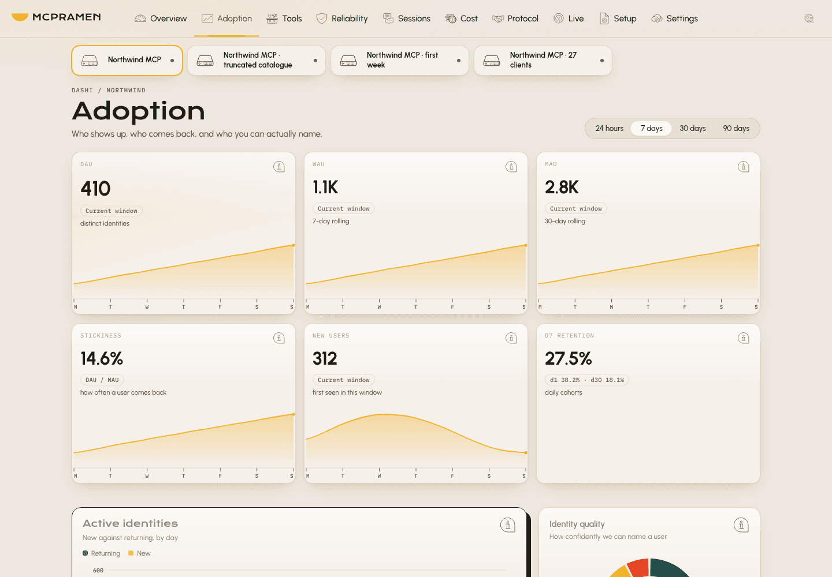Click the NORTHWIND breadcrumb
Screen dimensions: 832x577
click(126, 91)
